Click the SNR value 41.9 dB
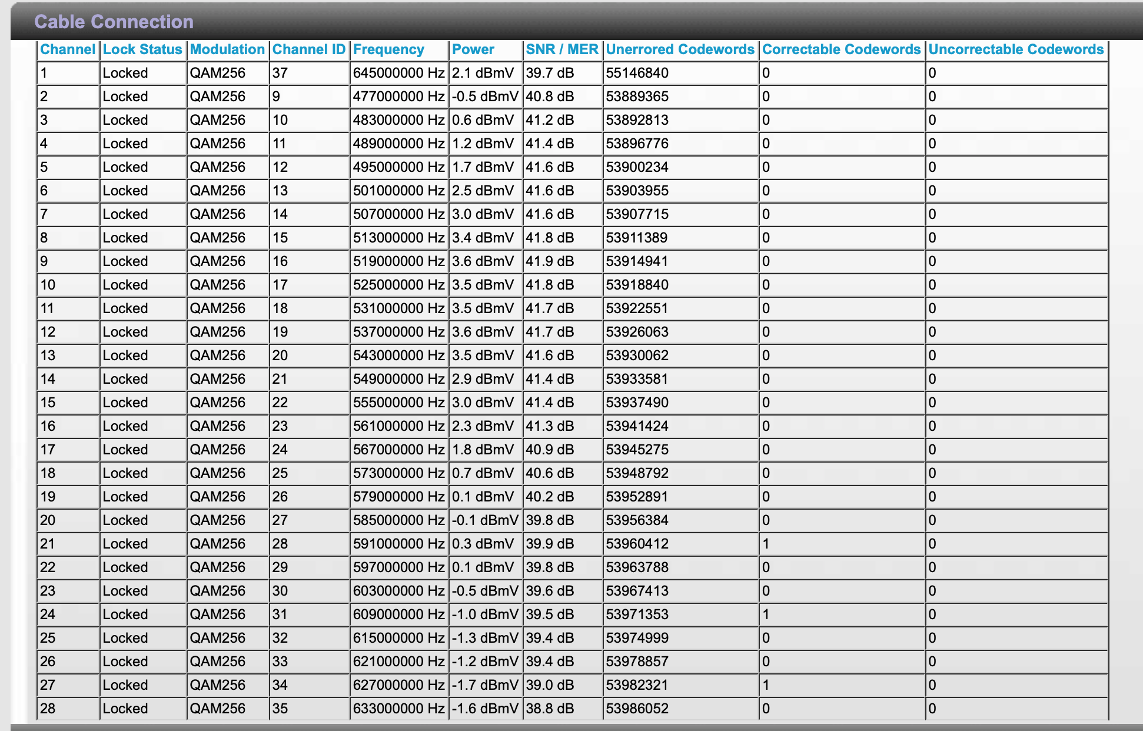This screenshot has width=1143, height=731. click(x=550, y=261)
